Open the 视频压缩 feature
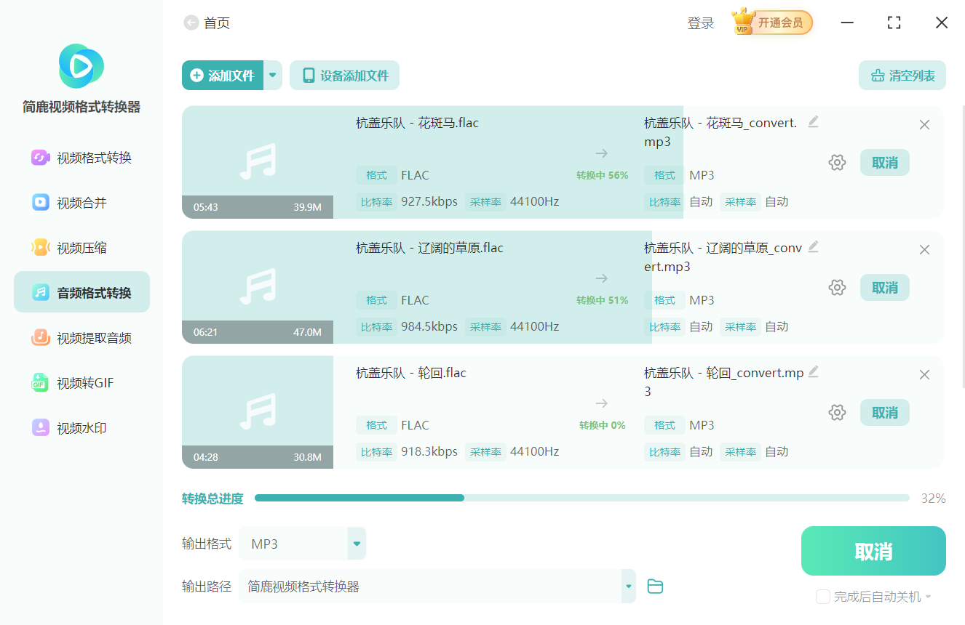The image size is (965, 625). (81, 247)
